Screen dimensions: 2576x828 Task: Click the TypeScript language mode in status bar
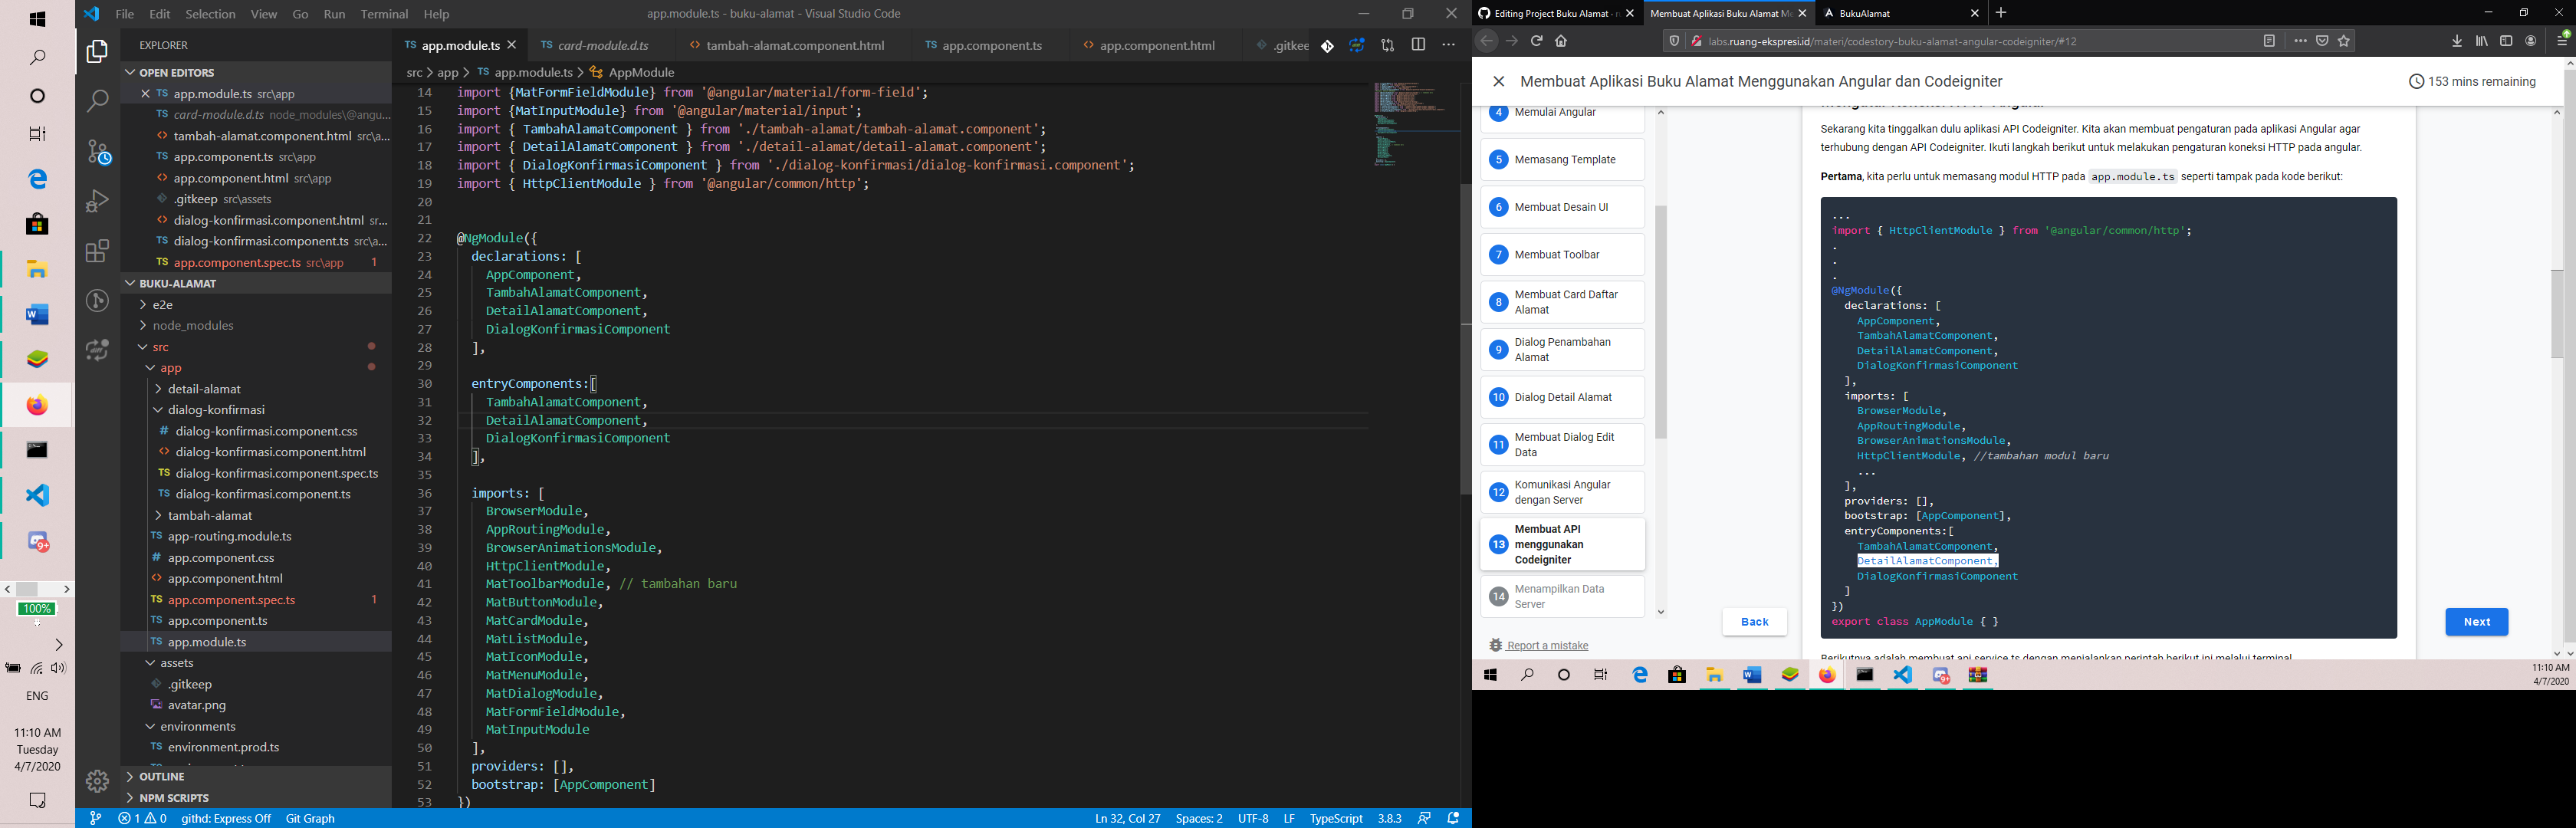pos(1336,818)
